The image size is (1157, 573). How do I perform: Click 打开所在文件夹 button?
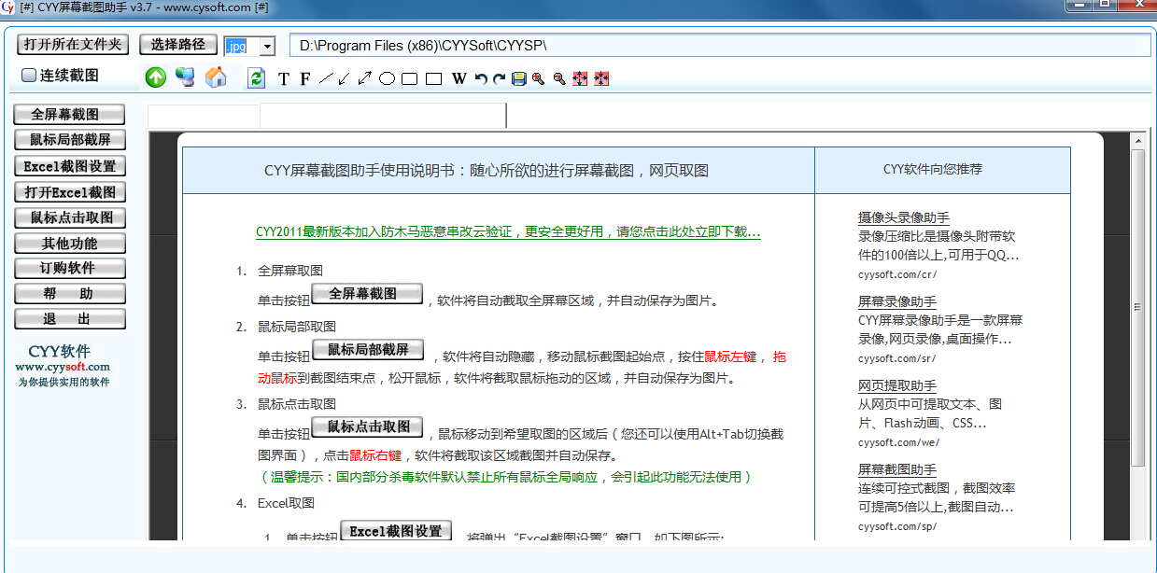pos(73,45)
